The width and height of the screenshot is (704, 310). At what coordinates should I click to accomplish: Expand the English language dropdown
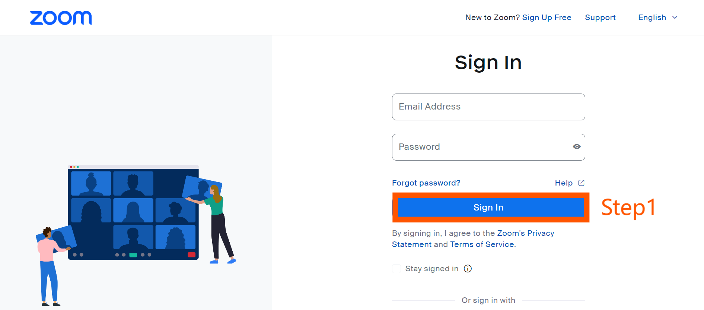click(658, 18)
